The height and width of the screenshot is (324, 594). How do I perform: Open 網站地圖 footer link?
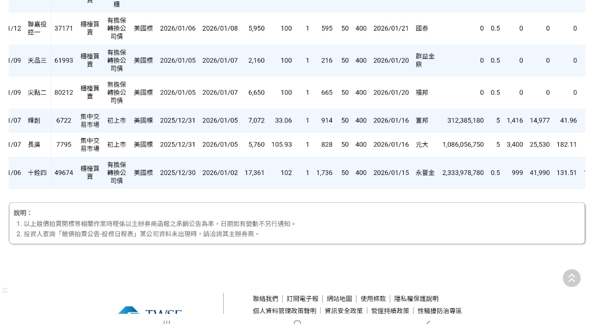point(340,299)
